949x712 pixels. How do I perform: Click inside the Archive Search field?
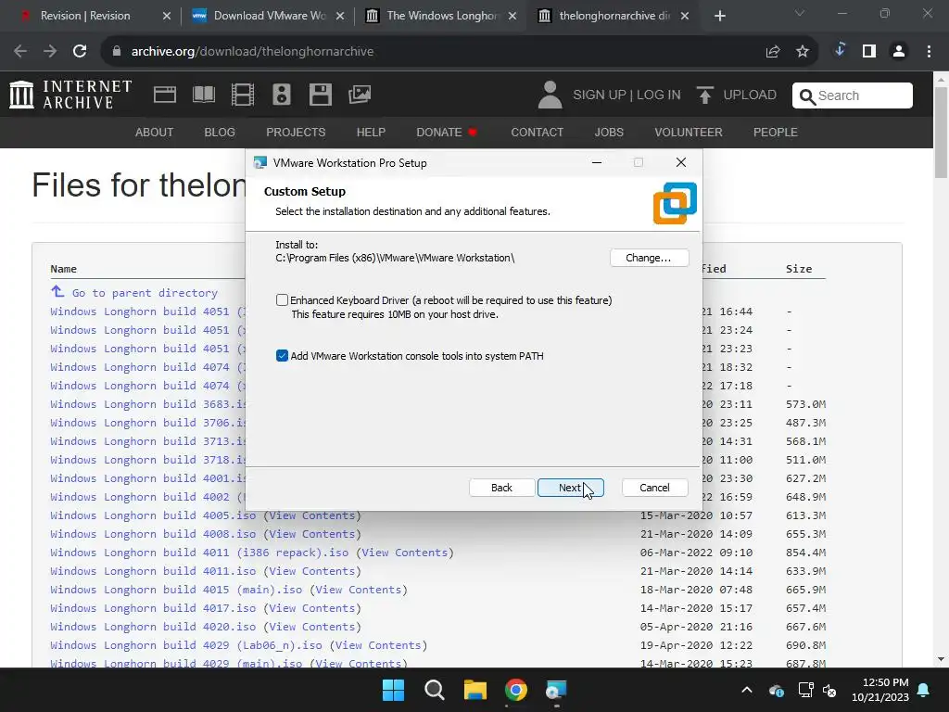[x=853, y=95]
